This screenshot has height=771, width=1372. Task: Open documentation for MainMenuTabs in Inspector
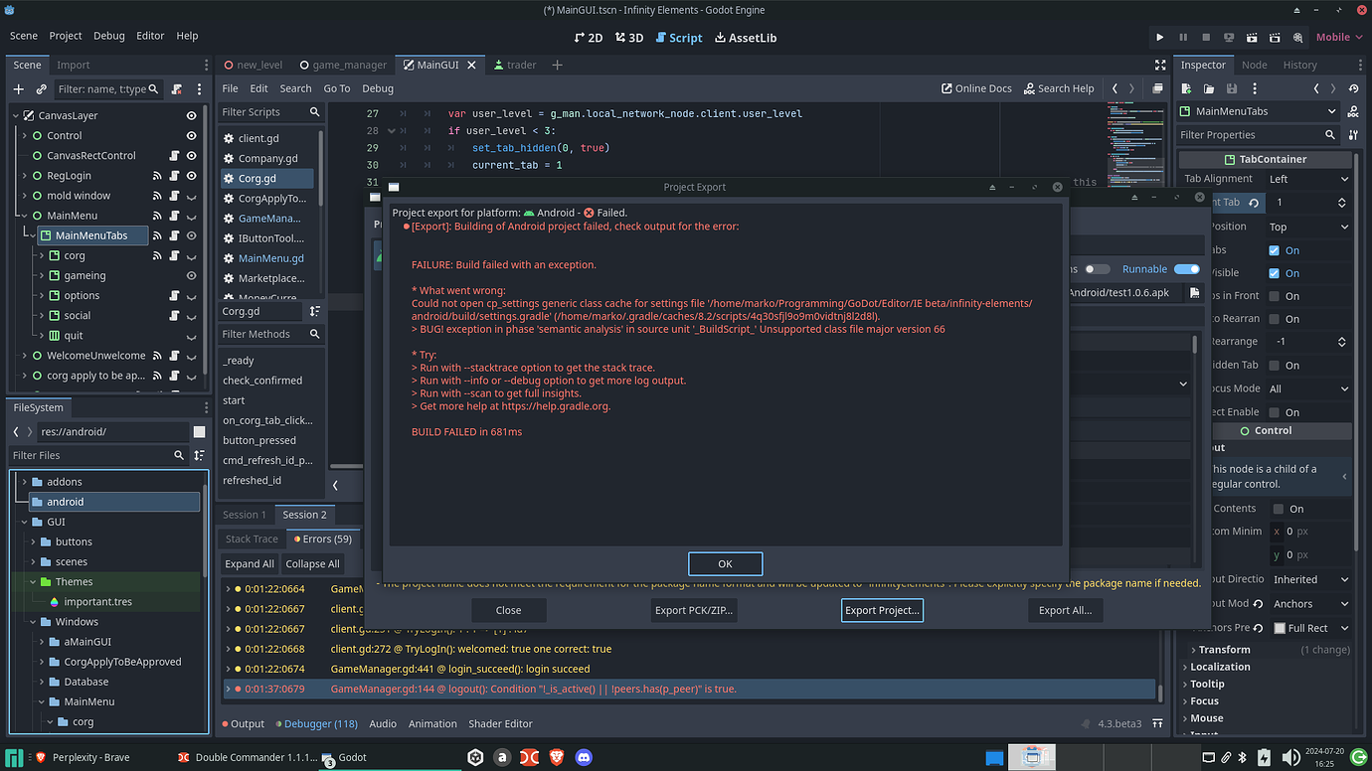pyautogui.click(x=1353, y=111)
